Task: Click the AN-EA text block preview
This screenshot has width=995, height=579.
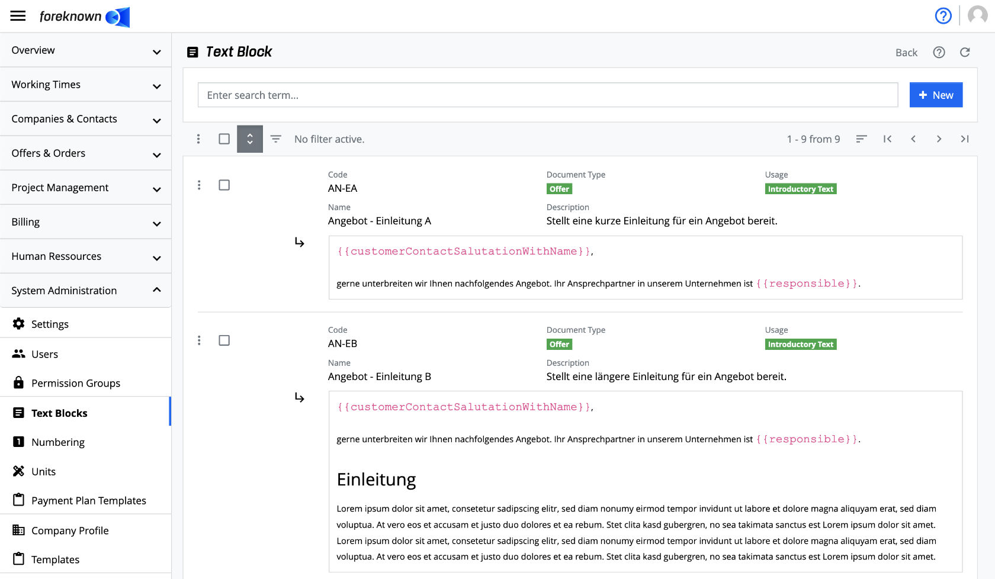Action: pos(646,268)
